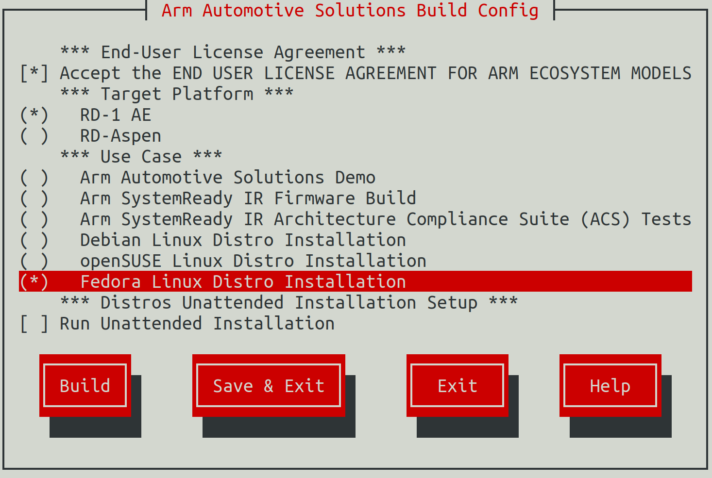Enable Run Unattended Installation checkbox
Image resolution: width=712 pixels, height=478 pixels.
click(34, 324)
